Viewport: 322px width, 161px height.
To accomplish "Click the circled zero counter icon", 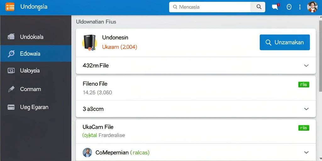I will click(x=289, y=7).
